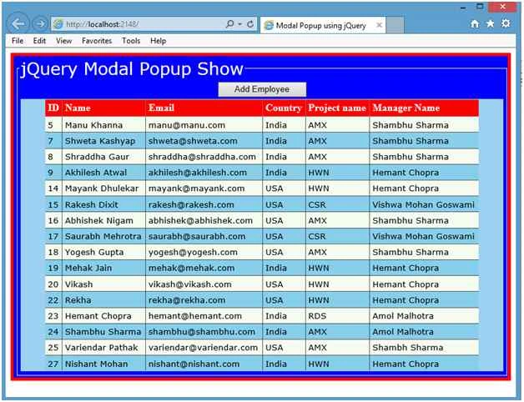Select the Vikash name cell
The image size is (524, 402).
click(x=103, y=284)
